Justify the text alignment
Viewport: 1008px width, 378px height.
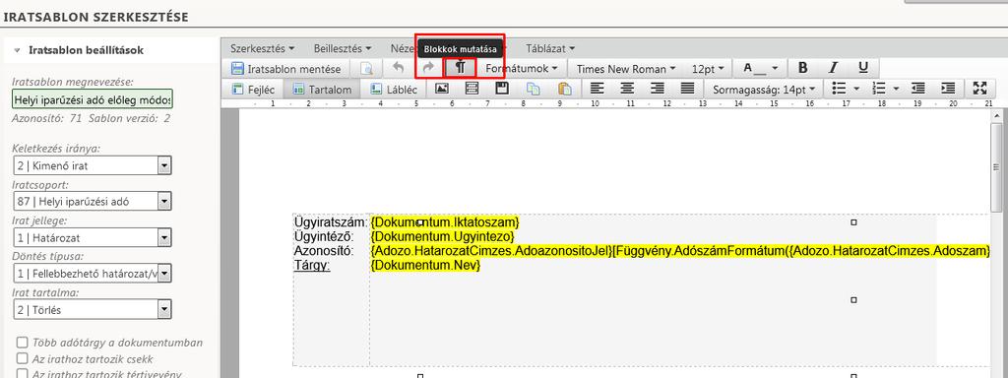[687, 89]
